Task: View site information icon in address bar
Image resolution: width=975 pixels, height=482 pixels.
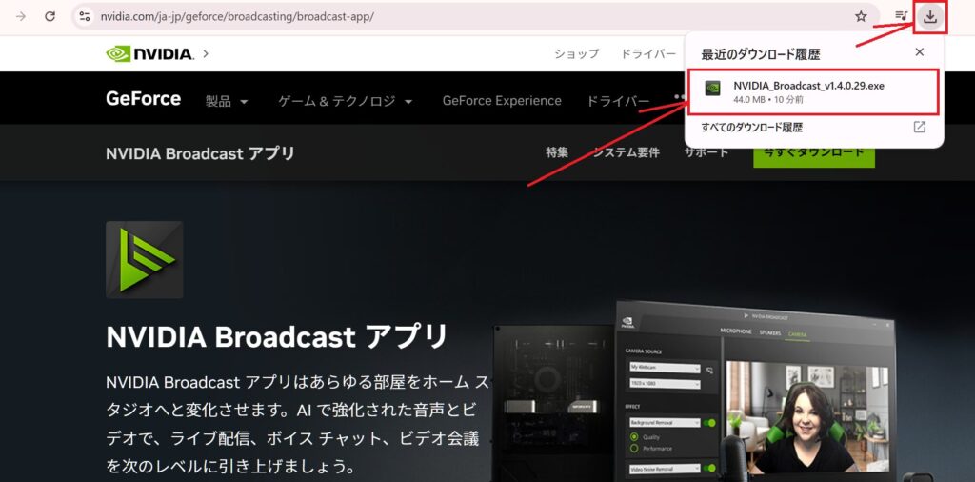Action: coord(85,17)
